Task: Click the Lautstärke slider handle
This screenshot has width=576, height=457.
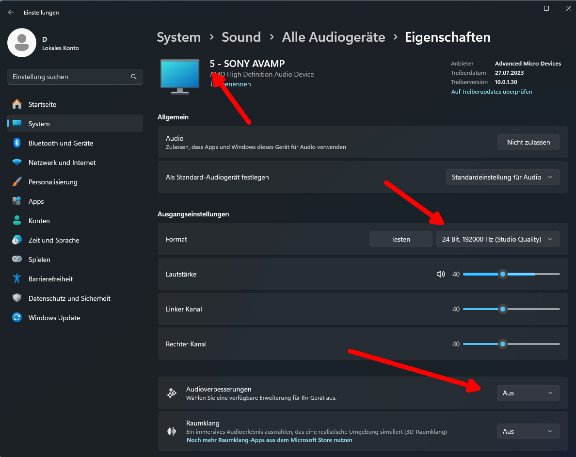Action: tap(503, 274)
